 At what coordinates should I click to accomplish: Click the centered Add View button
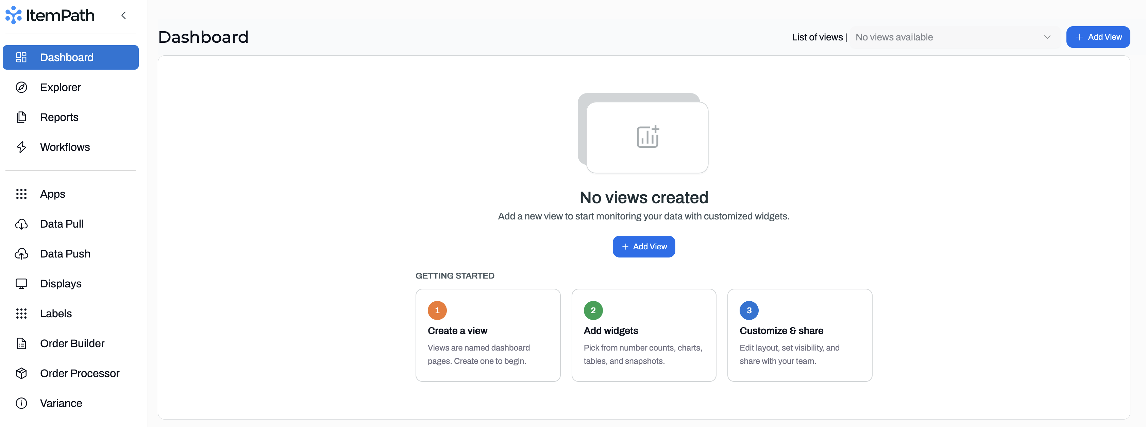coord(644,247)
